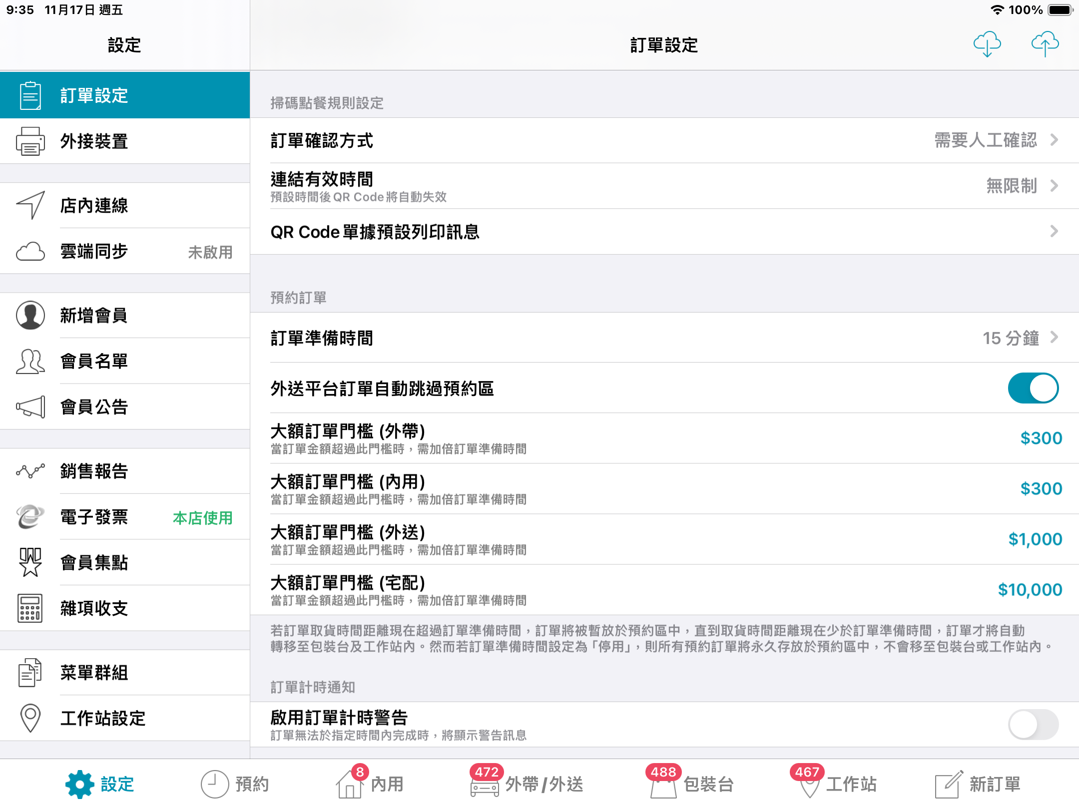1079x809 pixels.
Task: Edit the 大額訂單門檻 (宅配) $10,000 value
Action: [1030, 590]
